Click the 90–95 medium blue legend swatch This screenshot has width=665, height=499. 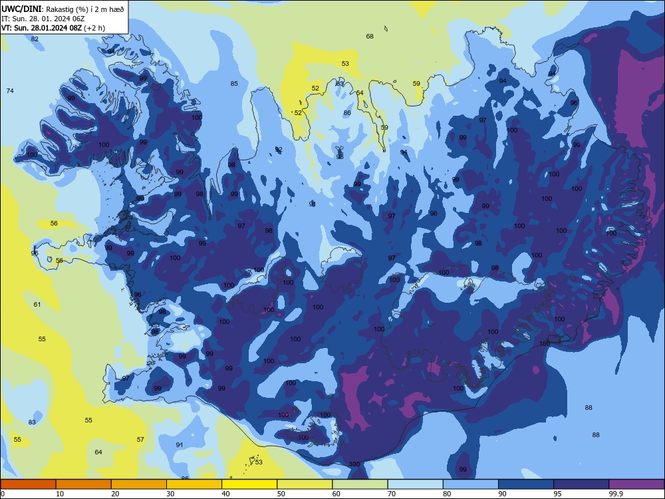[x=526, y=484]
